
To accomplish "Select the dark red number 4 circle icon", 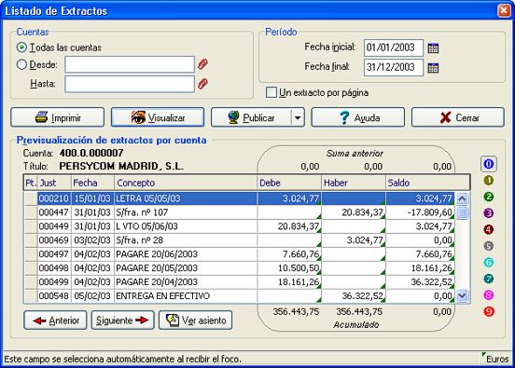I will 488,229.
